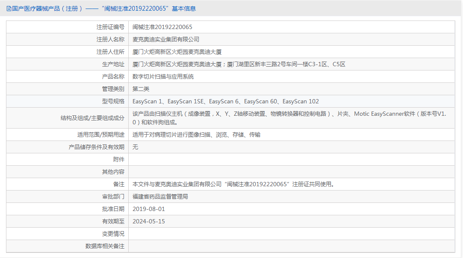This screenshot has width=463, height=258.
Task: Click the label 批准日期
Action: (x=113, y=209)
